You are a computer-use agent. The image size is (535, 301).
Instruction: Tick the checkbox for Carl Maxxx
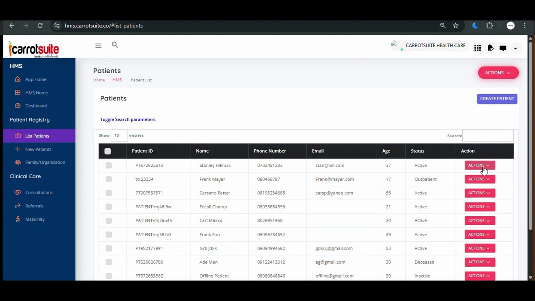(x=109, y=221)
